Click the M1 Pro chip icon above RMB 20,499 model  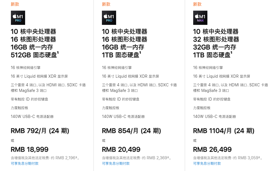coord(109,18)
